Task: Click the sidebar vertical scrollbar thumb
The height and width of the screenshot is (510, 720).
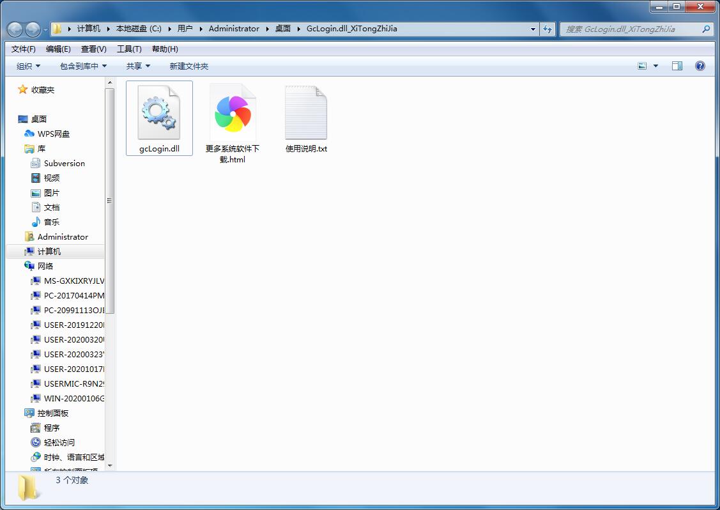Action: pos(109,201)
